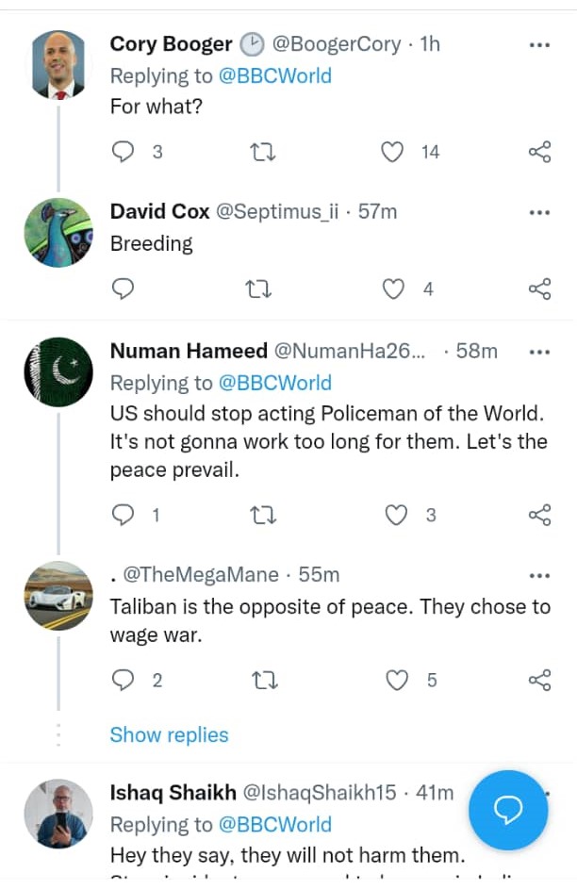The height and width of the screenshot is (889, 577).
Task: Open @BBCWorld link in Cory Booger's reply
Action: click(x=275, y=75)
